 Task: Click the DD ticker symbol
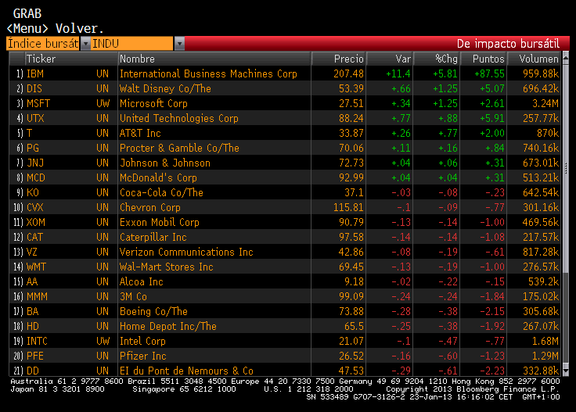(x=33, y=371)
